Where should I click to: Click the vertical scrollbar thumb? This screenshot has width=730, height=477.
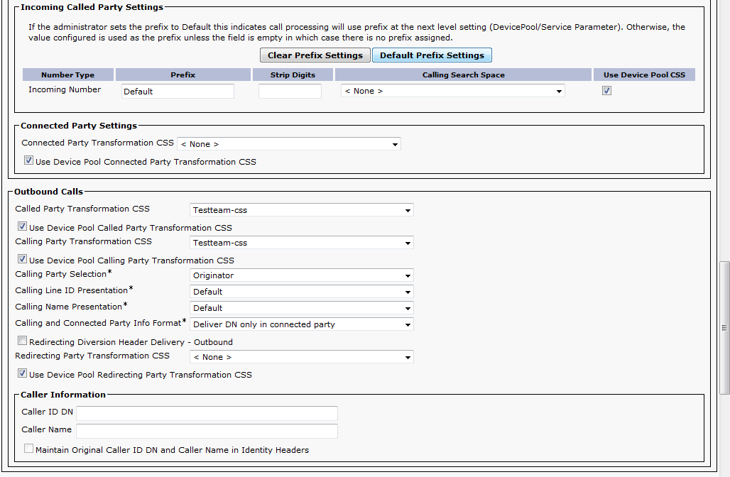[x=724, y=327]
